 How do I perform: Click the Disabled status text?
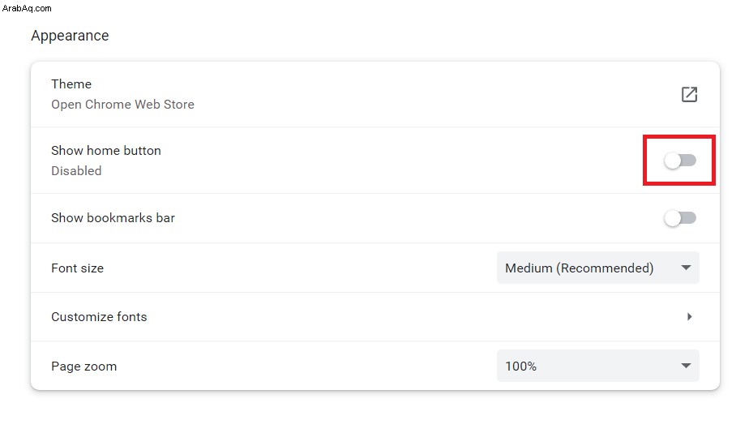point(76,170)
